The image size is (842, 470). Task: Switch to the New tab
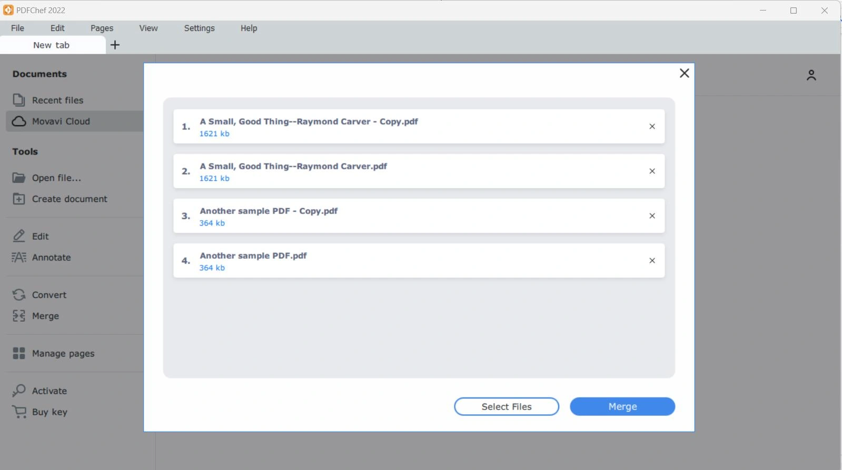pyautogui.click(x=52, y=45)
